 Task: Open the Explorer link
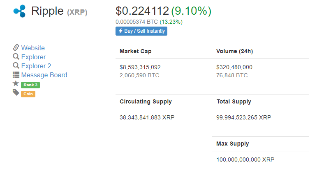34,57
